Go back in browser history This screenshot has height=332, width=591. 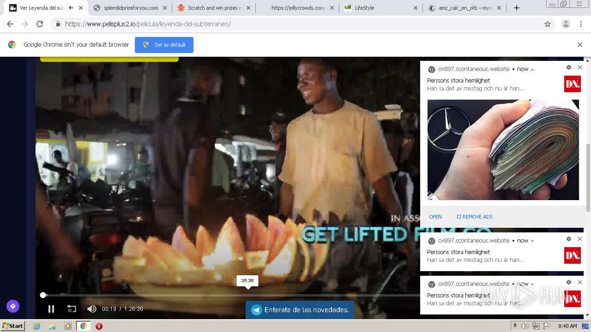click(10, 24)
